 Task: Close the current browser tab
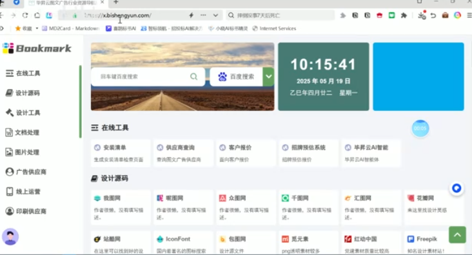tap(103, 2)
